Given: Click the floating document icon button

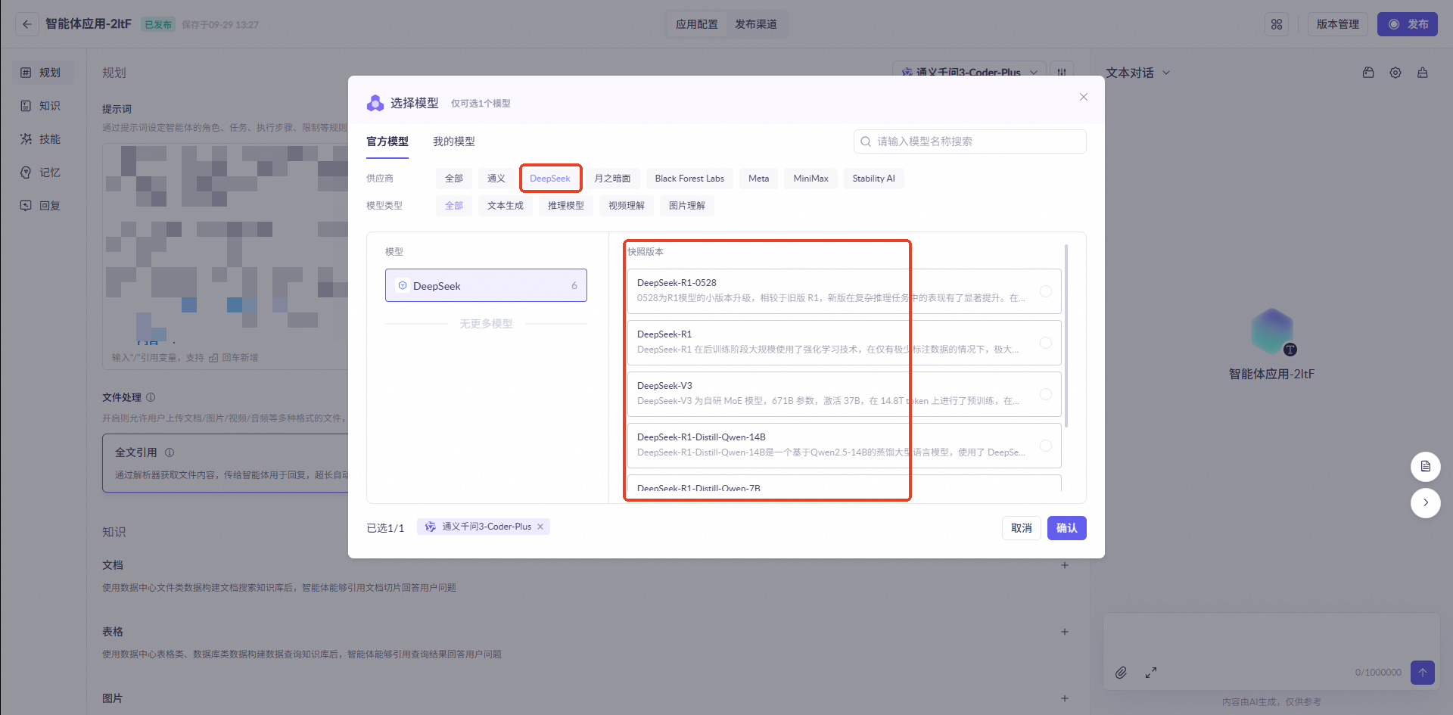Looking at the screenshot, I should pos(1426,466).
